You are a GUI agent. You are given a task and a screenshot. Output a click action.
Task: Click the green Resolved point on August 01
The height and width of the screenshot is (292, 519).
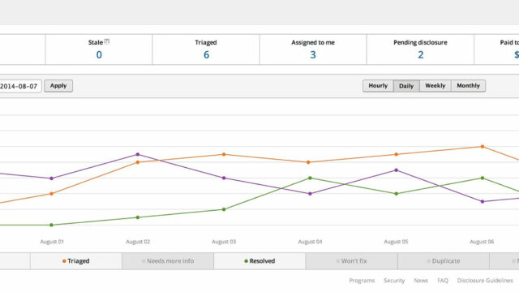click(x=51, y=225)
